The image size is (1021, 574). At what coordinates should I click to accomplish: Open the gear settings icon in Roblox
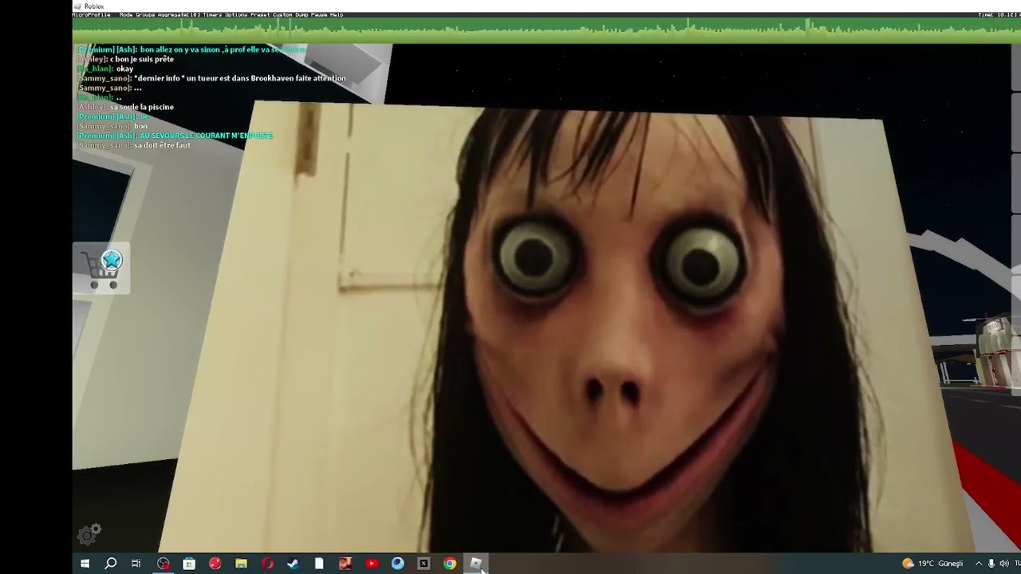89,533
